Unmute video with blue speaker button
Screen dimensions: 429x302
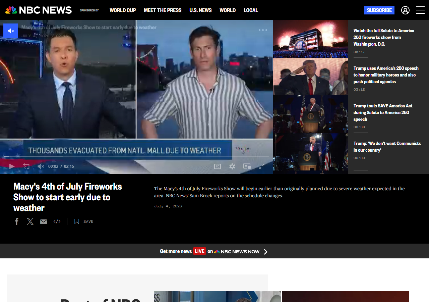pos(11,31)
